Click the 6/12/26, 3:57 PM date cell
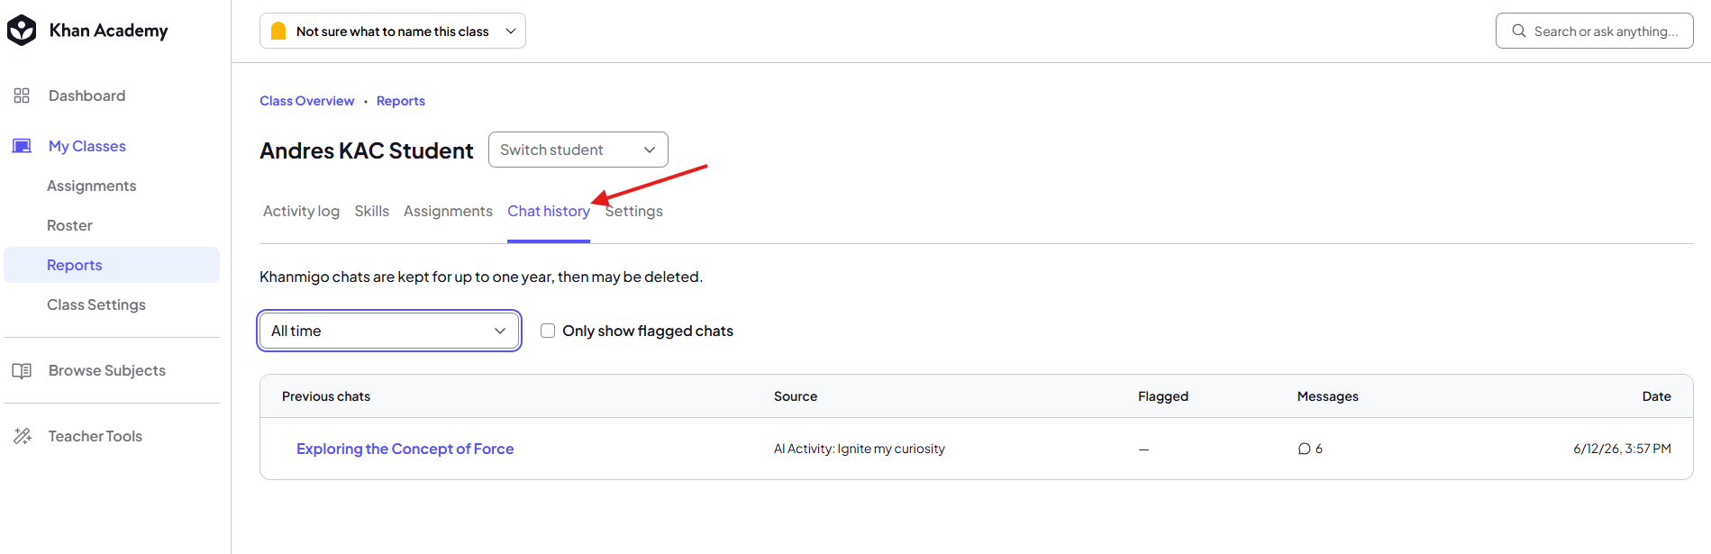This screenshot has height=554, width=1711. [1622, 449]
